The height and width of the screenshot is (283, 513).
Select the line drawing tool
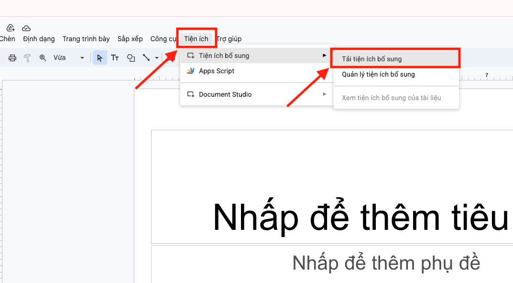(146, 57)
